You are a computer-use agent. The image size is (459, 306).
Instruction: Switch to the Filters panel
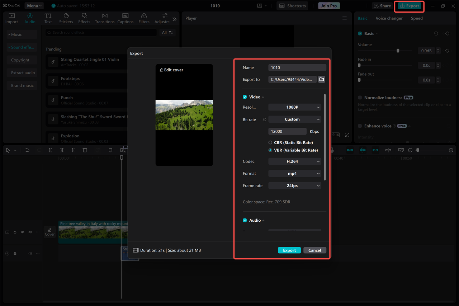click(143, 18)
